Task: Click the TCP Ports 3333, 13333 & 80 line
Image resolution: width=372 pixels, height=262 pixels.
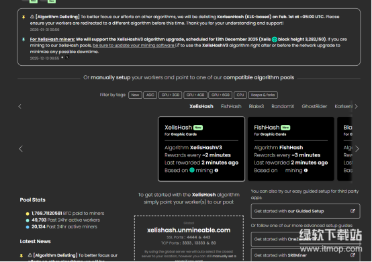Action: click(189, 243)
